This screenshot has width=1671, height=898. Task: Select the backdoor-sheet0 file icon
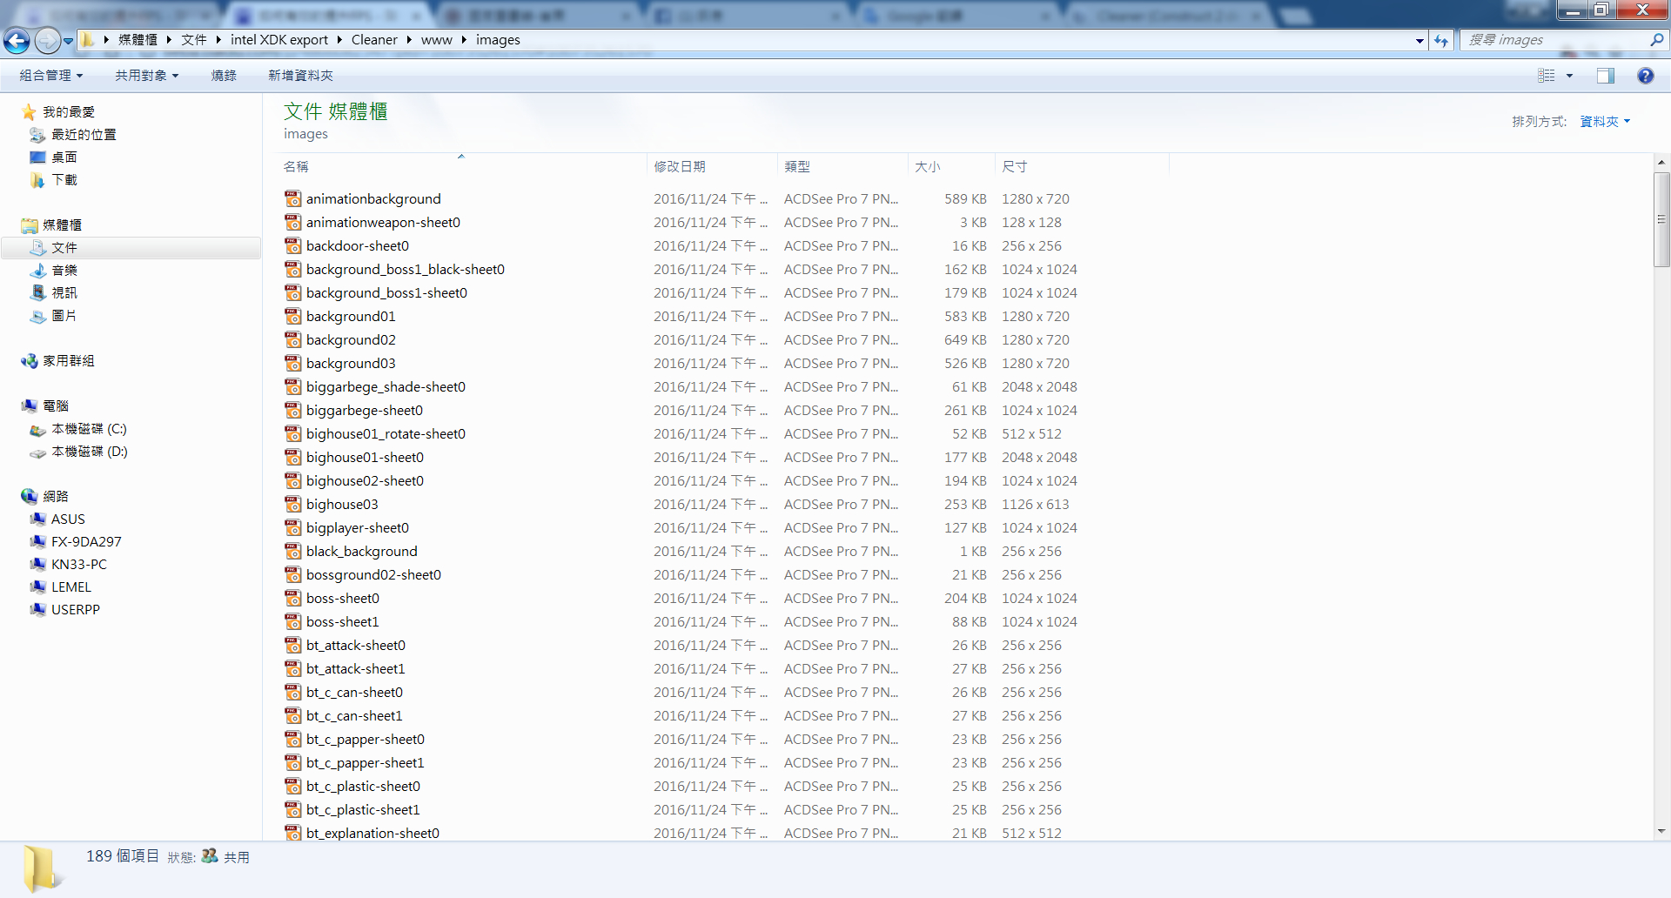click(293, 246)
